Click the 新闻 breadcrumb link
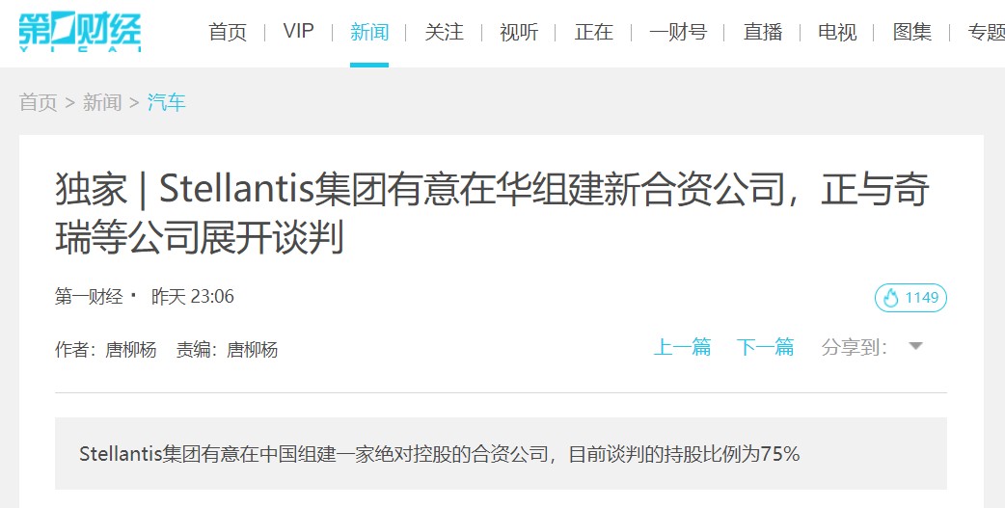This screenshot has width=1005, height=508. point(102,102)
